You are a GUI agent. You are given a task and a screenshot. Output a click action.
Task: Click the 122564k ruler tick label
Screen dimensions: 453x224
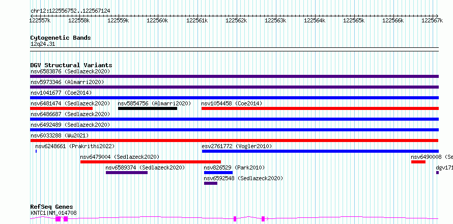pos(315,20)
